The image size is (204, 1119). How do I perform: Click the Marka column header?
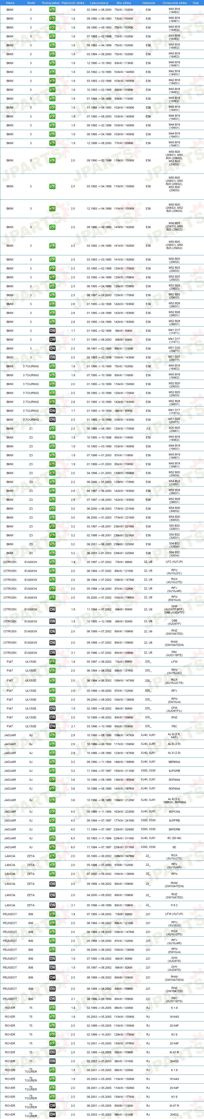pyautogui.click(x=10, y=3)
